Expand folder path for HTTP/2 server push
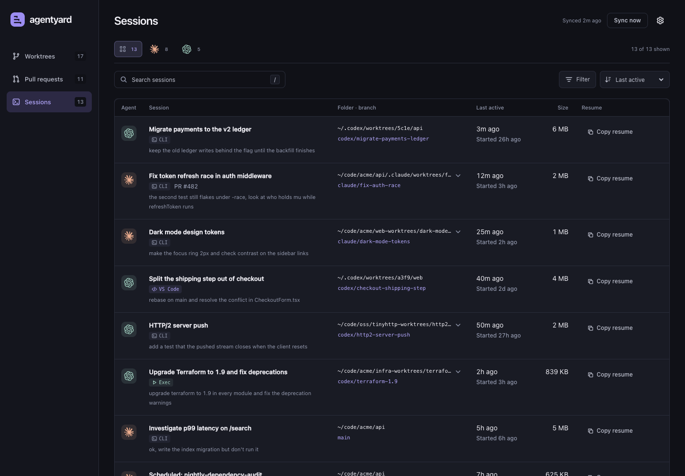 point(458,325)
